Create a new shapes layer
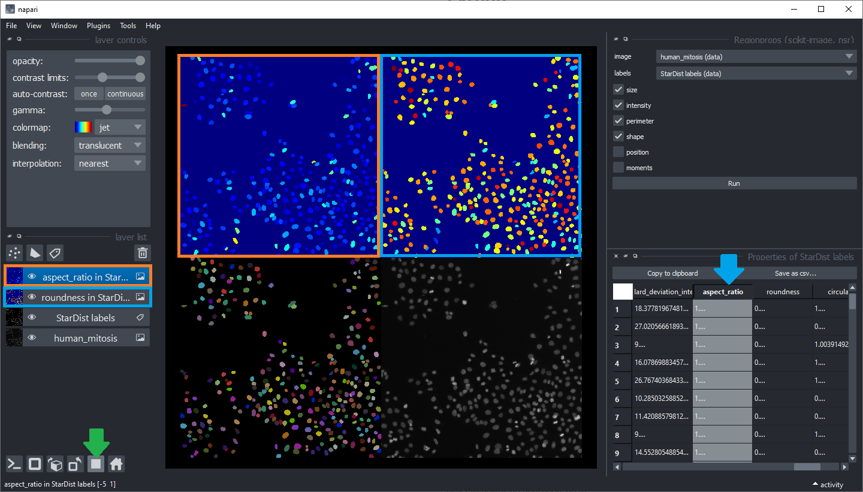Viewport: 863px width, 492px height. [x=35, y=253]
